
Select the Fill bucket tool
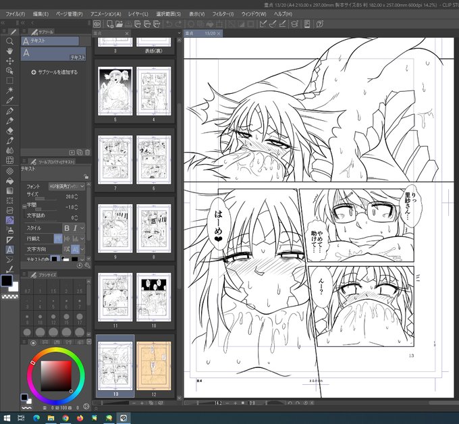9,181
